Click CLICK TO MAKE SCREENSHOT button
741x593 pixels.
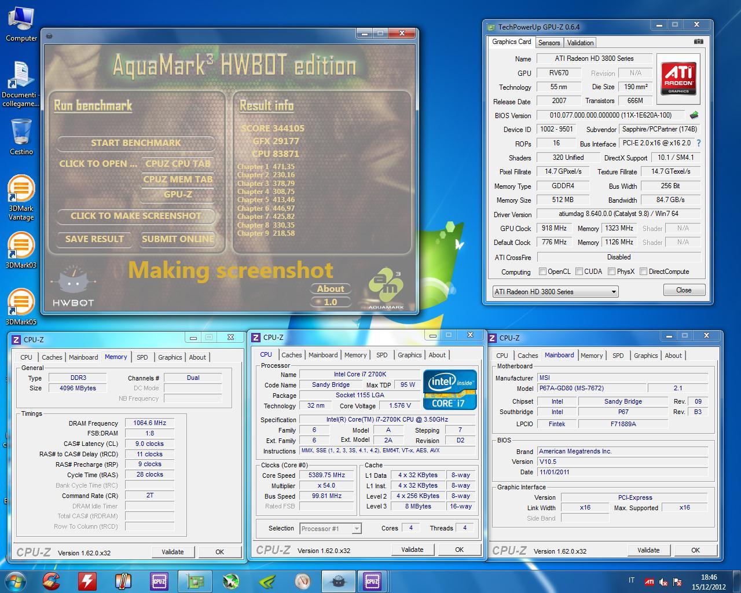[x=136, y=215]
